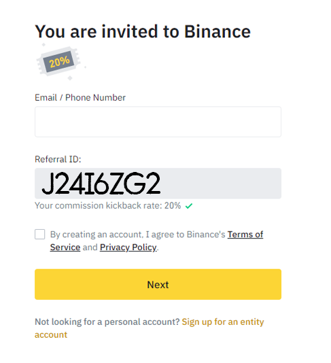331x363 pixels.
Task: Click the Your commission kickback rate text
Action: point(108,205)
